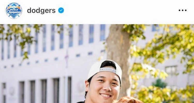Tap the tree trunk in the post image

119,55
